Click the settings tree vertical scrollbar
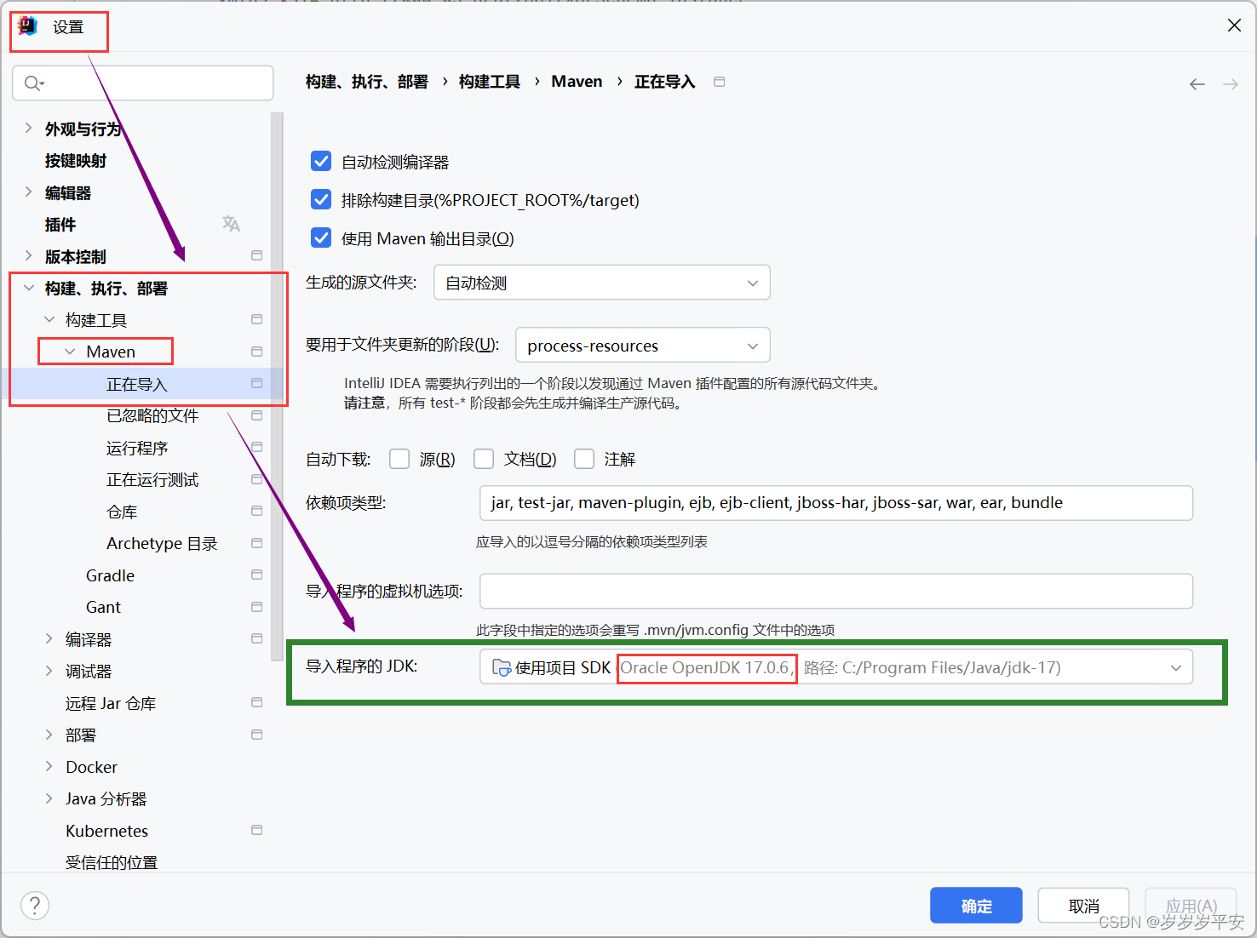 point(277,387)
